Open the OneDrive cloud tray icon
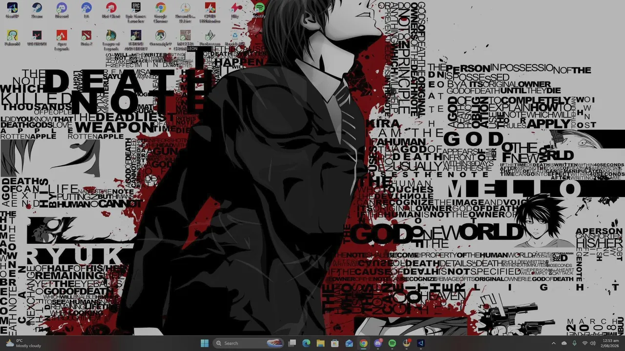Viewport: 625px width, 351px height. click(564, 343)
